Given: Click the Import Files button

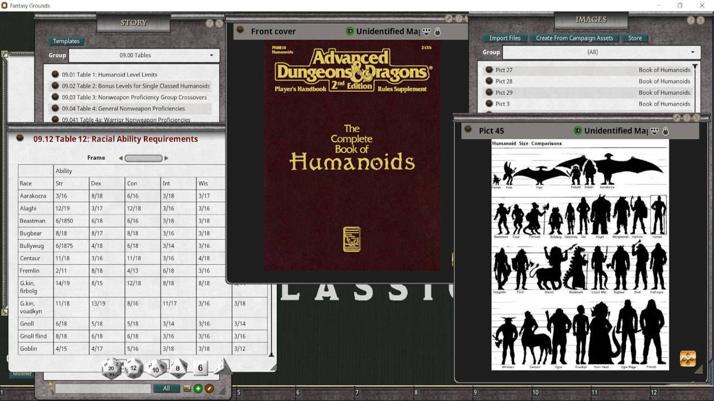Looking at the screenshot, I should [504, 38].
